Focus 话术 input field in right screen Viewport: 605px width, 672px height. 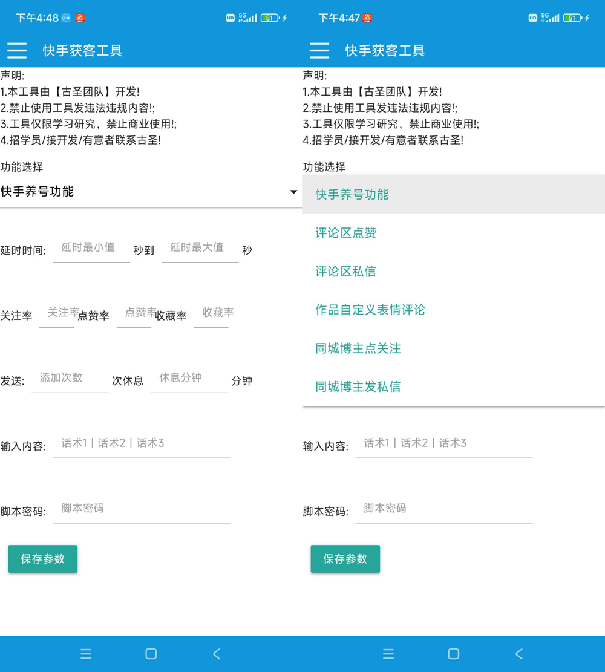[x=444, y=444]
